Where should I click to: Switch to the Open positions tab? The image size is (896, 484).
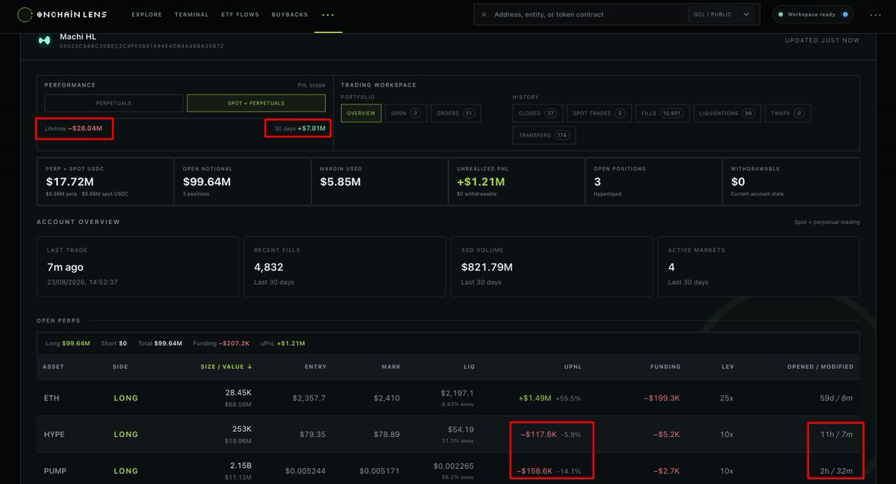click(406, 114)
